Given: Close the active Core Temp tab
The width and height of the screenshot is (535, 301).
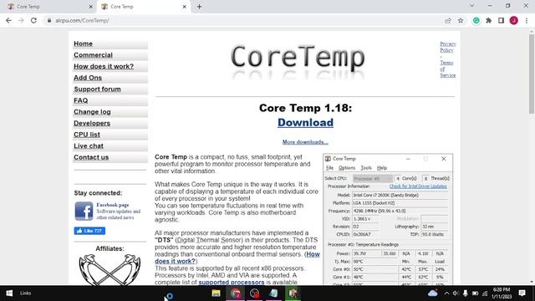Looking at the screenshot, I should pyautogui.click(x=184, y=7).
